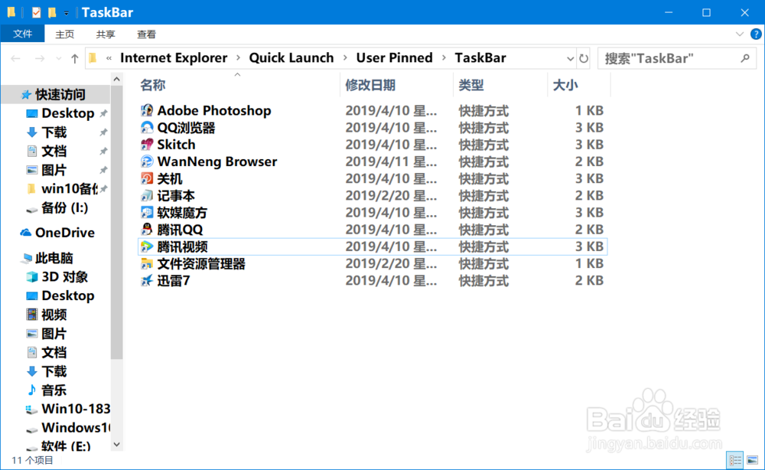Open the address bar history dropdown
The width and height of the screenshot is (765, 470).
pyautogui.click(x=571, y=57)
